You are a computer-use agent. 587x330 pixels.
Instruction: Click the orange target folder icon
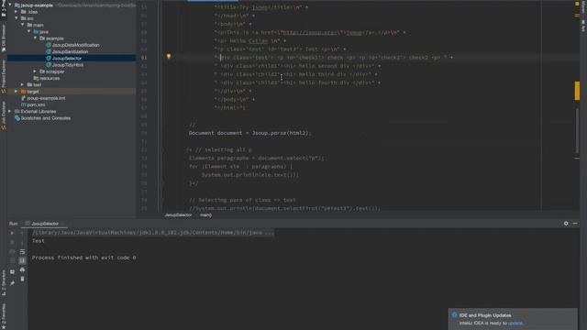[x=24, y=92]
